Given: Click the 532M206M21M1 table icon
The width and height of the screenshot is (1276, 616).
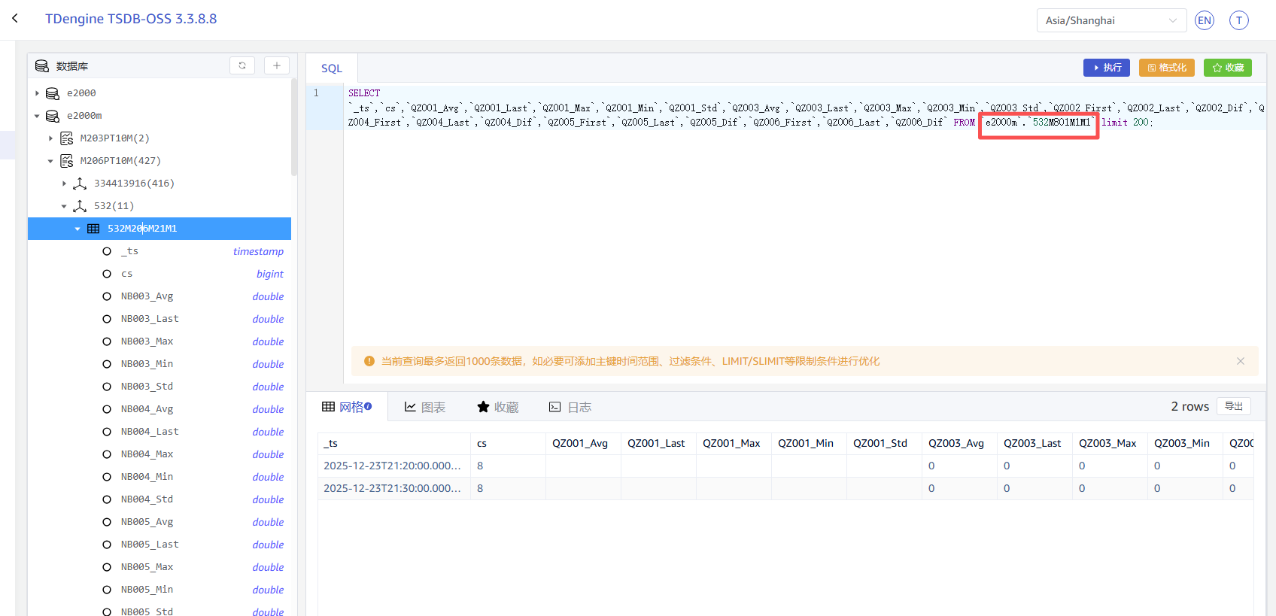Looking at the screenshot, I should coord(93,229).
